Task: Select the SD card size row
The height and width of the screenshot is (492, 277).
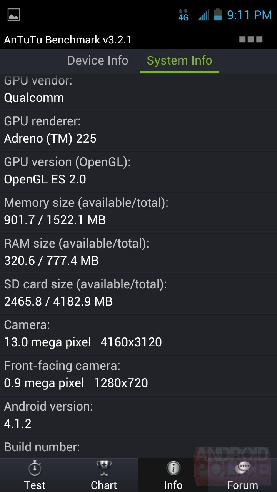Action: pos(138,294)
